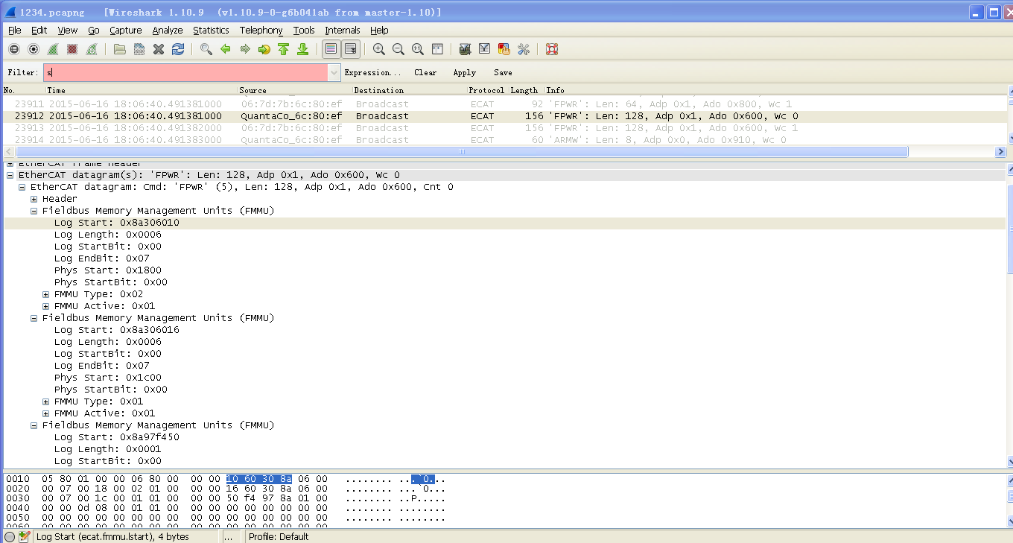
Task: Toggle auto scroll in live capture
Action: tap(351, 49)
